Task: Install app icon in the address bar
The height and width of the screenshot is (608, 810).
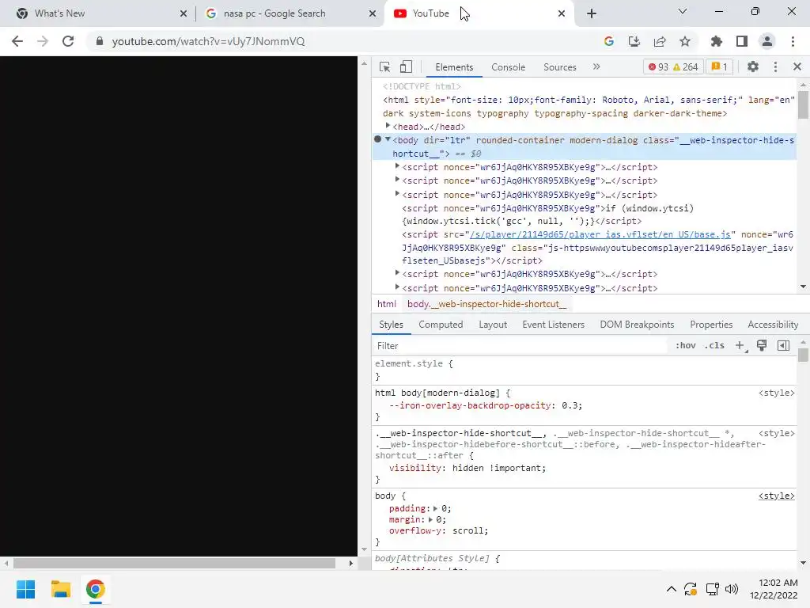Action: click(634, 41)
